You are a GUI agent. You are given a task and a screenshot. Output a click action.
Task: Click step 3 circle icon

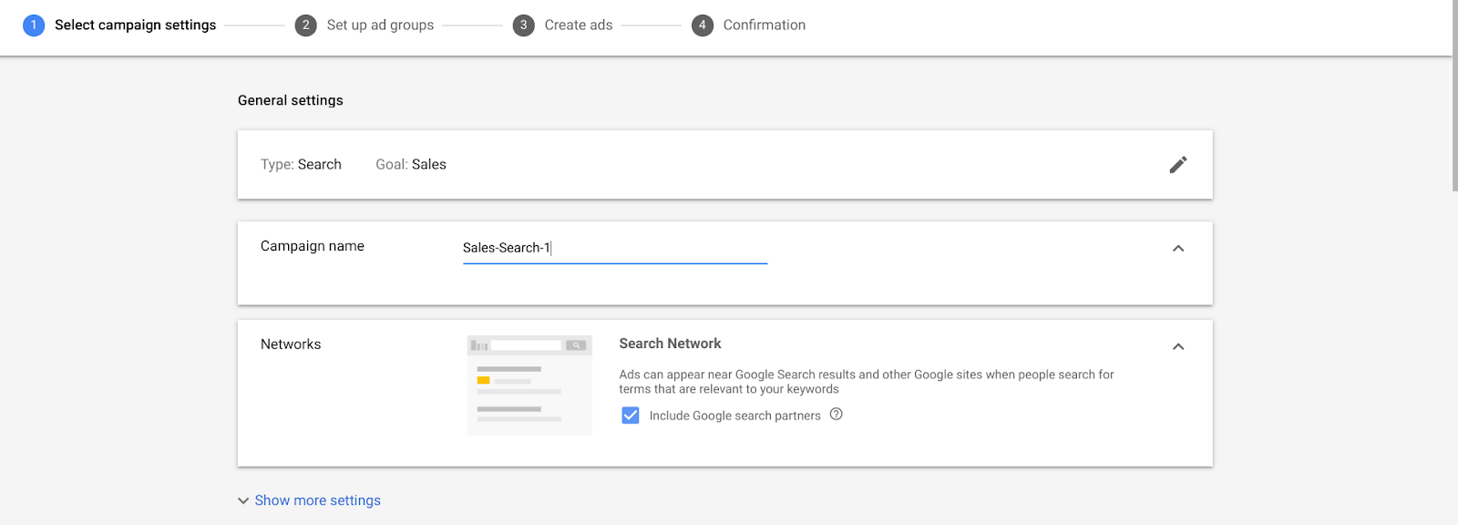523,26
